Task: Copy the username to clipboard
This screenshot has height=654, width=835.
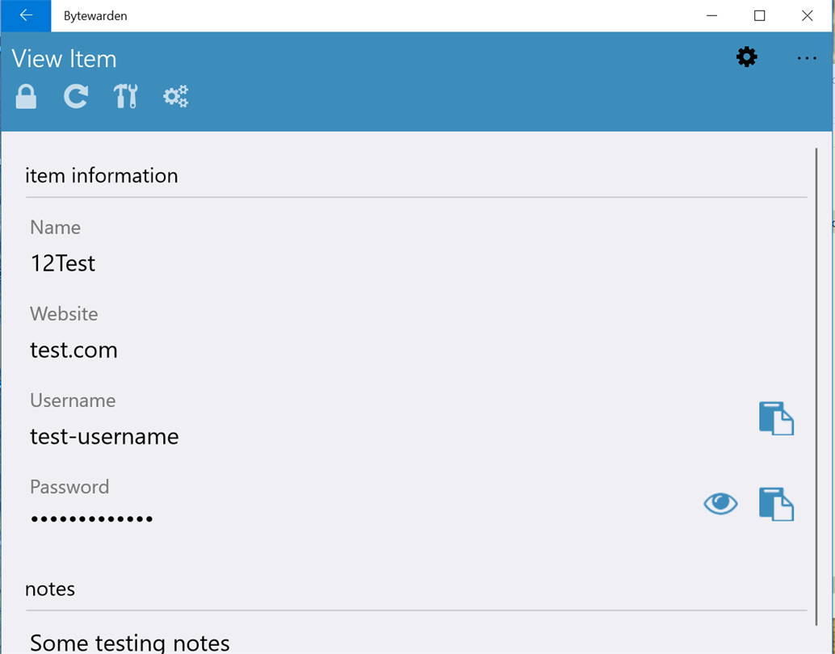Action: (776, 418)
